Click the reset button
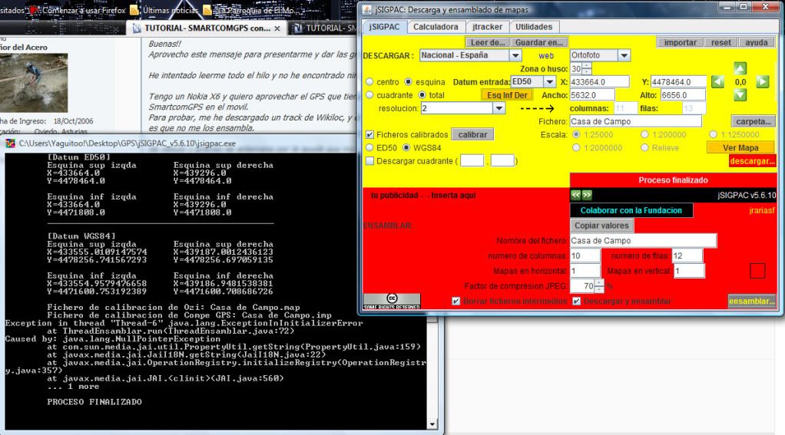The image size is (785, 435). click(721, 42)
